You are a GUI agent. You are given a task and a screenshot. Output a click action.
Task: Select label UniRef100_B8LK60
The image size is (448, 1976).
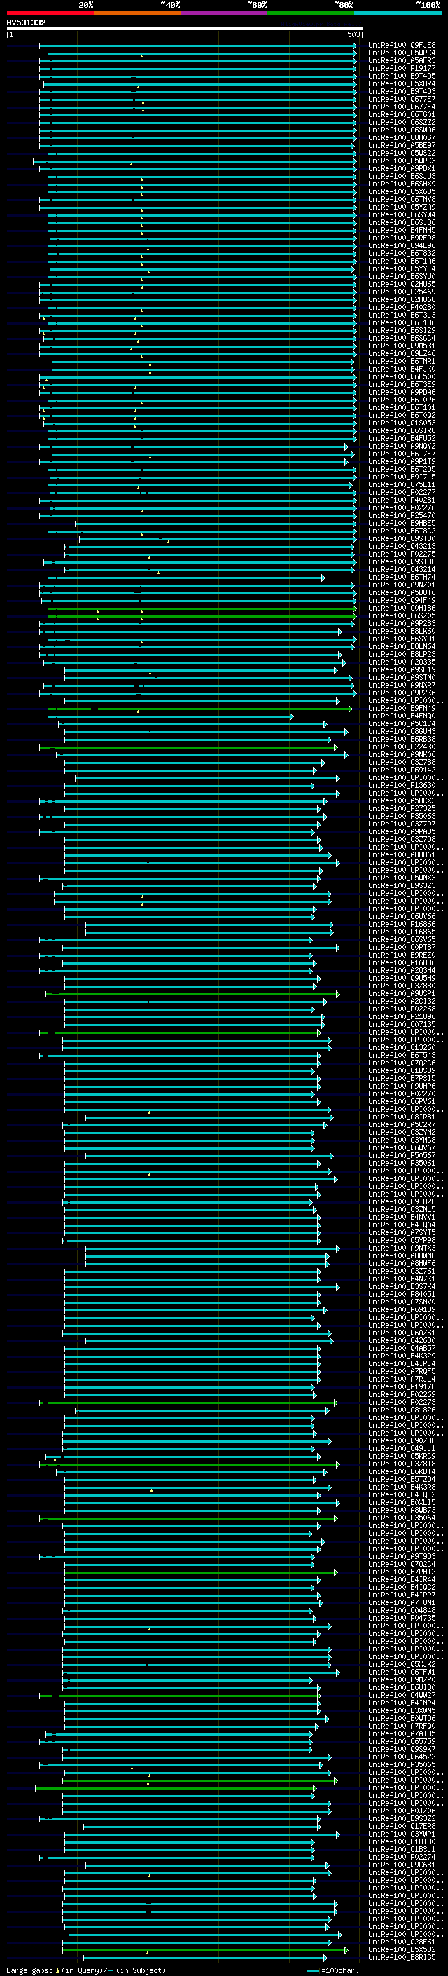pos(401,632)
